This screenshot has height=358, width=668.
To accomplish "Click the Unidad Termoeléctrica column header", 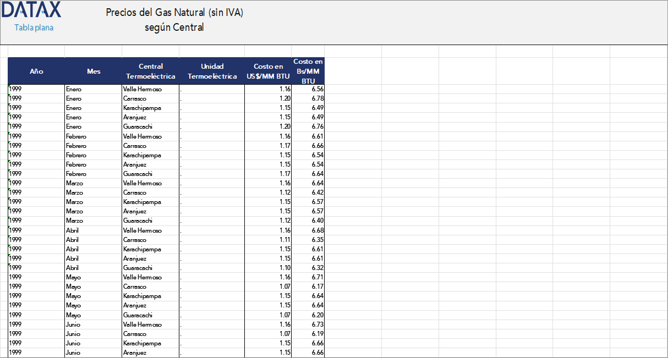I will point(212,71).
